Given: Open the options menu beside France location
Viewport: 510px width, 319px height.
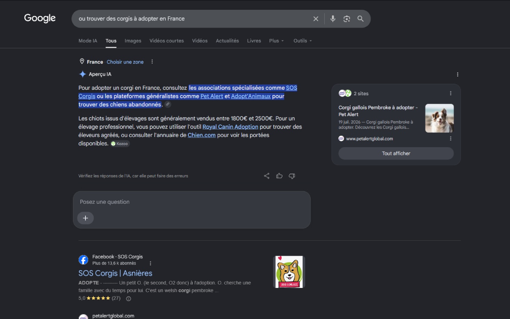Looking at the screenshot, I should [x=152, y=62].
